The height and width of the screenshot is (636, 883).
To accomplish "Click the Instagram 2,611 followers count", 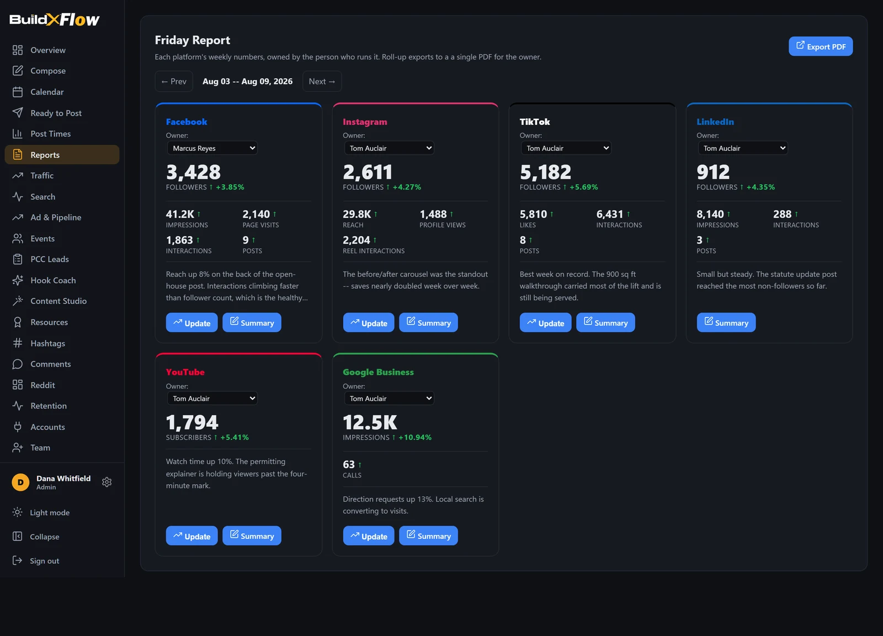I will pyautogui.click(x=368, y=172).
